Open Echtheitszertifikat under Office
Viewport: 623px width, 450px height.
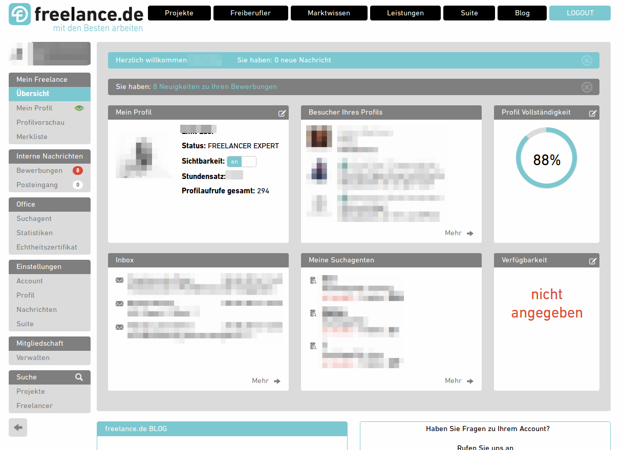coord(47,247)
